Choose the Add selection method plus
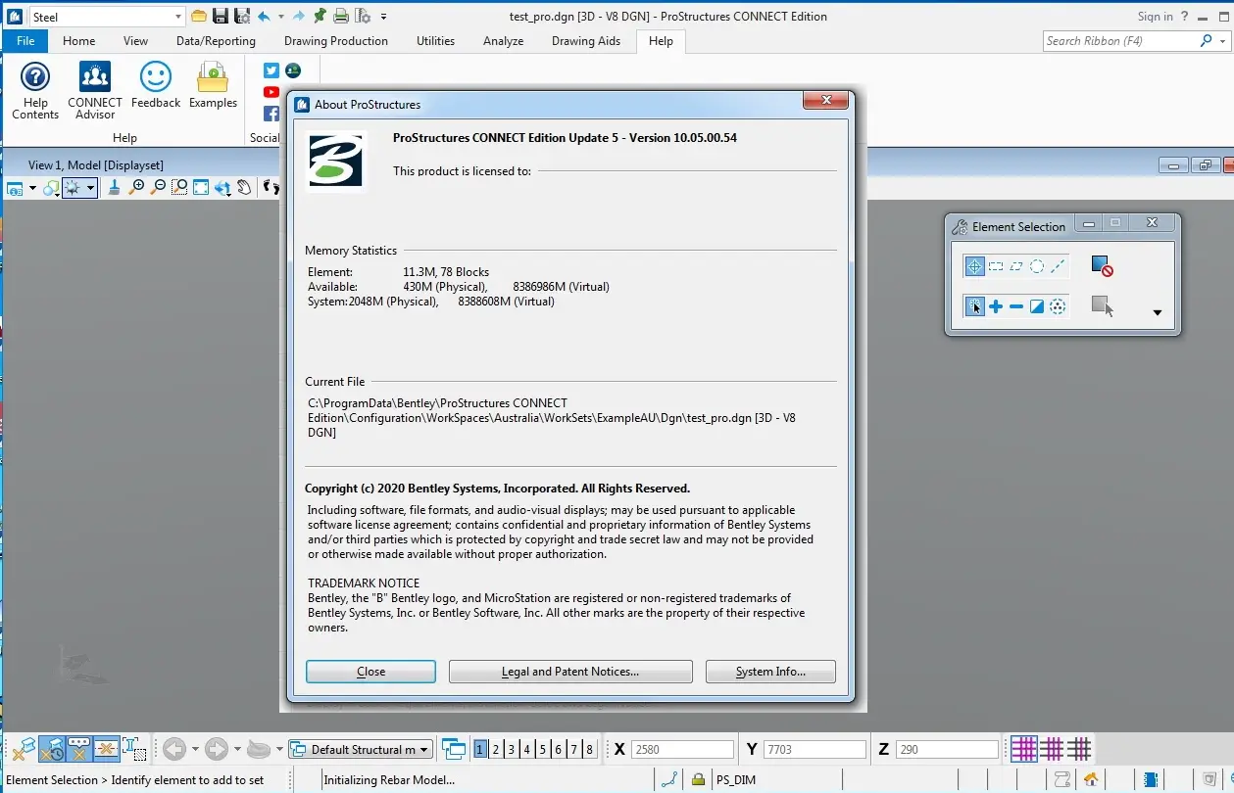This screenshot has height=793, width=1234. pos(996,306)
